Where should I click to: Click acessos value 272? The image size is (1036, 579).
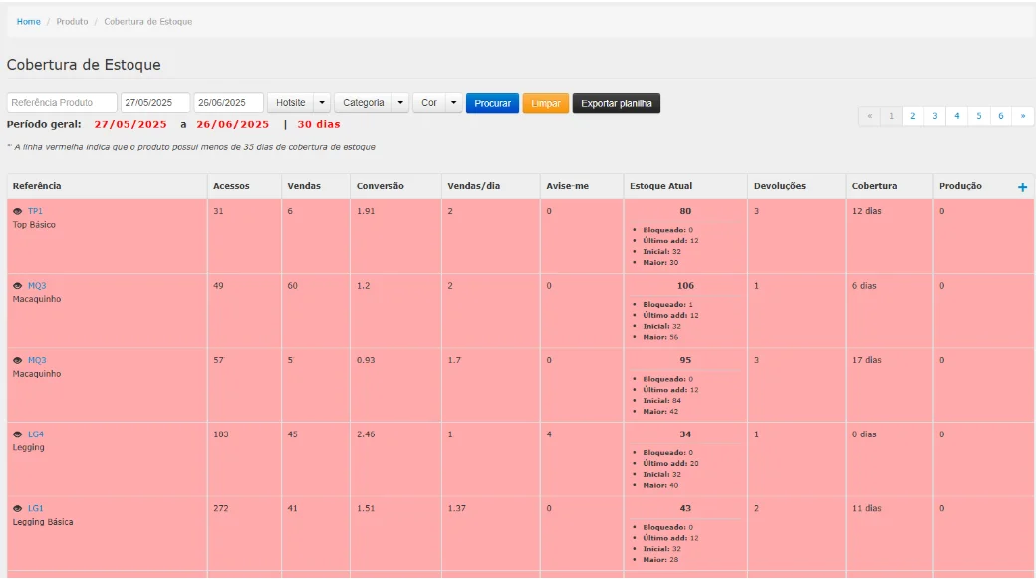pyautogui.click(x=221, y=509)
